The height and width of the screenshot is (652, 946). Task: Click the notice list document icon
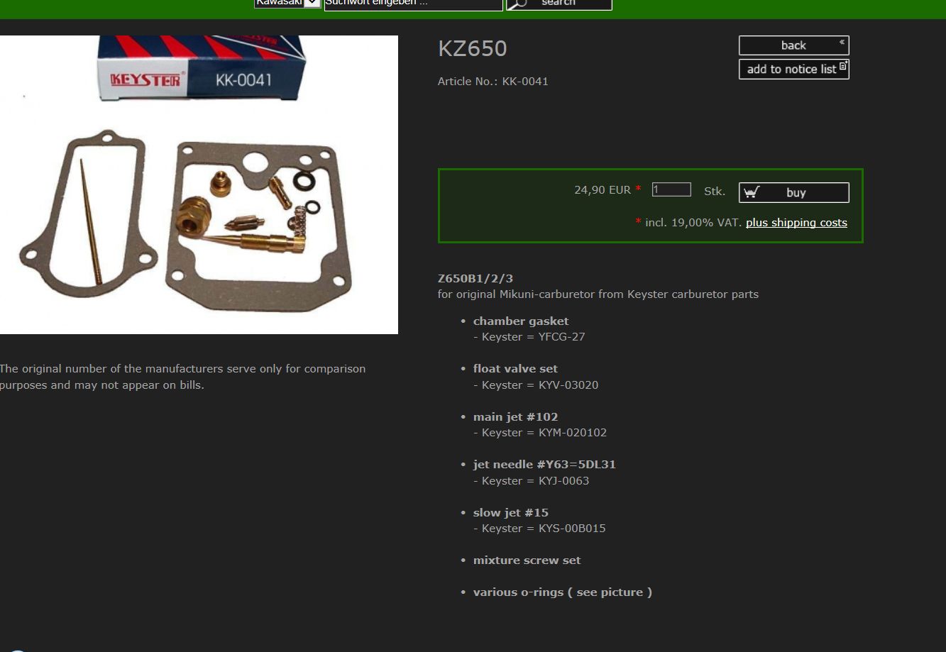[x=843, y=66]
